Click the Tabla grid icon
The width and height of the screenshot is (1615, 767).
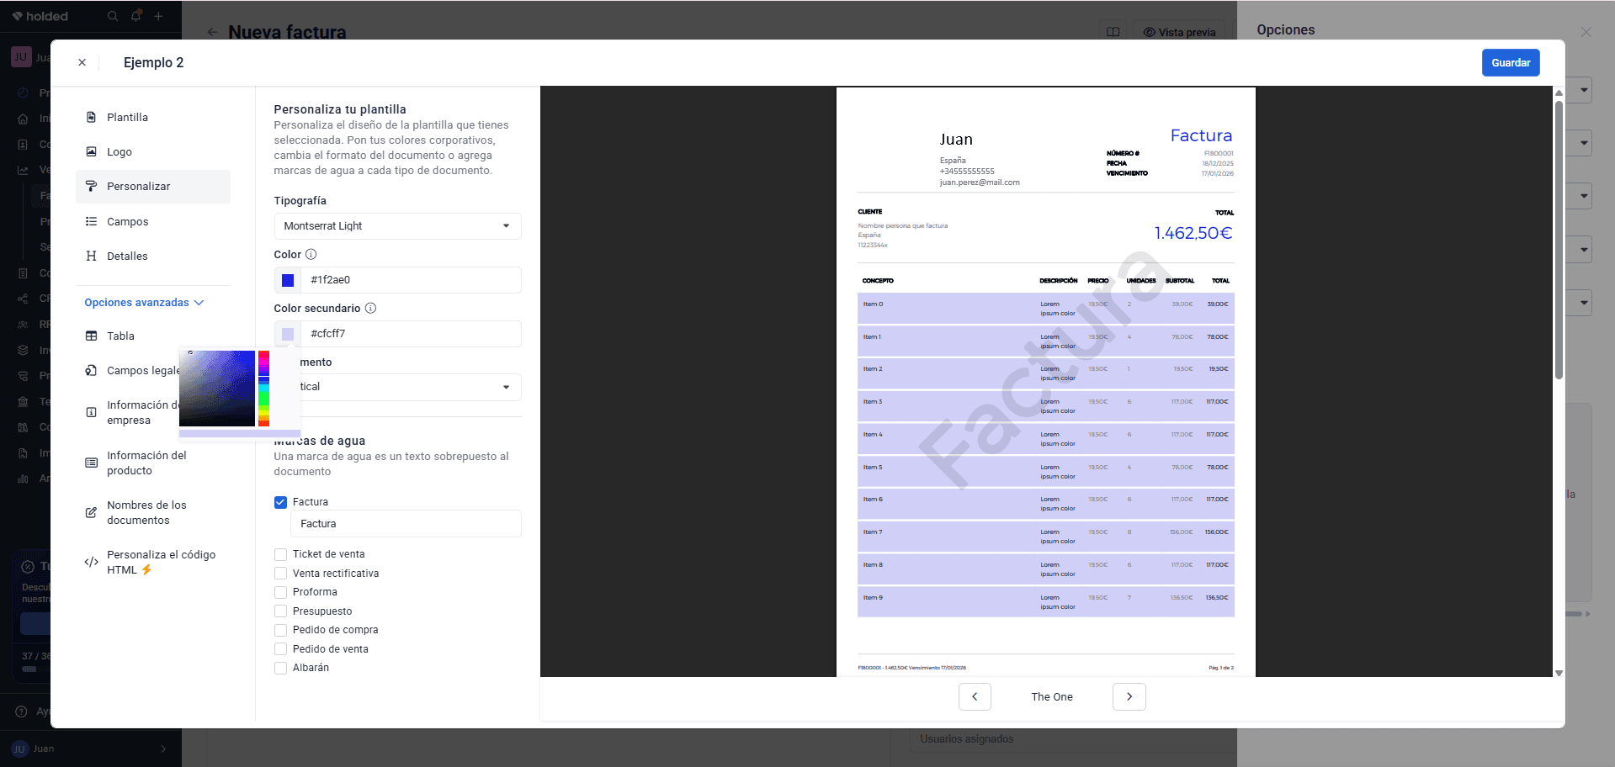tap(91, 336)
